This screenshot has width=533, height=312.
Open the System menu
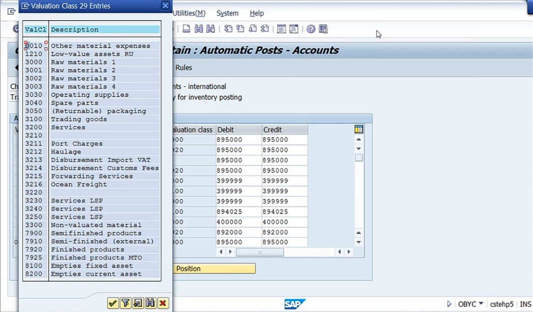coord(227,13)
